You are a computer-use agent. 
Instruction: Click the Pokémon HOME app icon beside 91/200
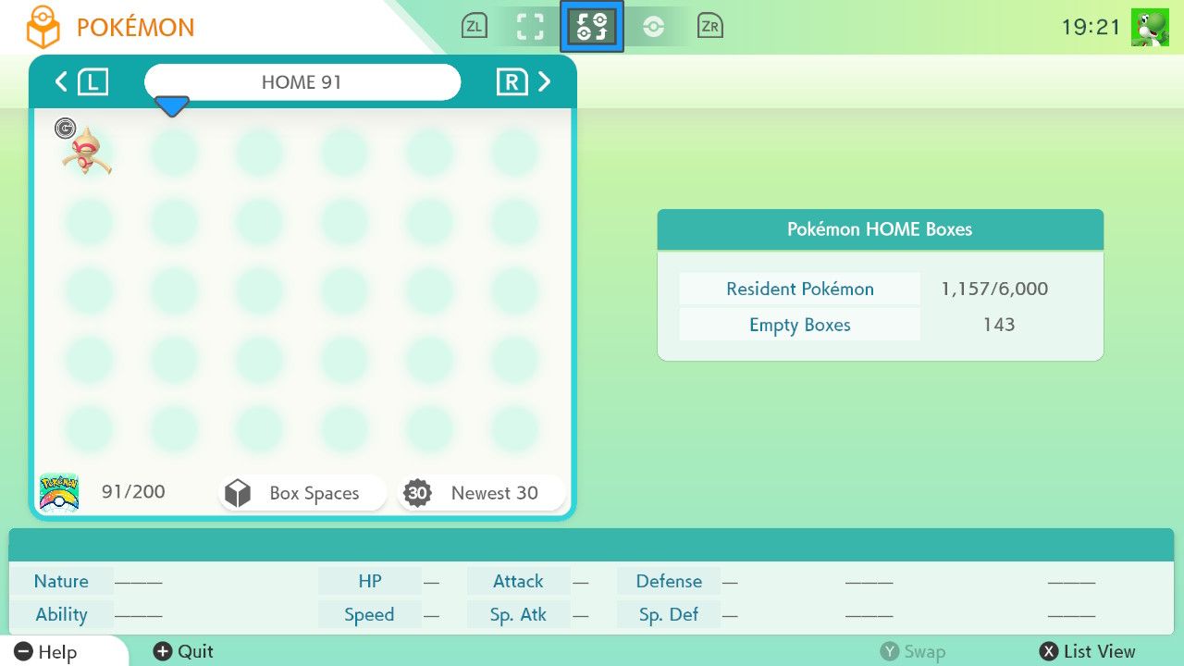tap(59, 492)
